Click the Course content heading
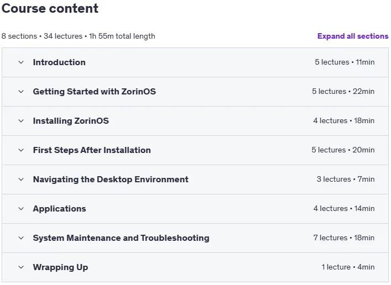391x285 pixels. 50,8
